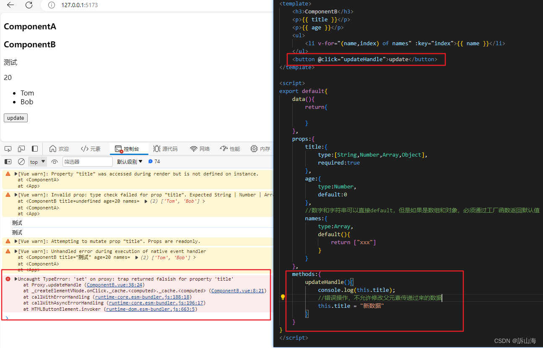Screen dimensions: 543x348
Task: Click the default:0 line in editor
Action: [333, 194]
